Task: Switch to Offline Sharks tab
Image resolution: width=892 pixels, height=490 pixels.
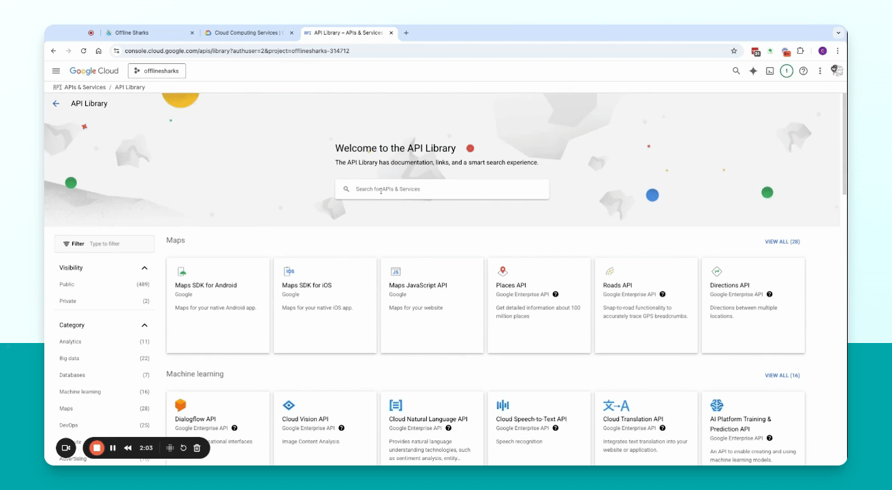Action: (148, 33)
